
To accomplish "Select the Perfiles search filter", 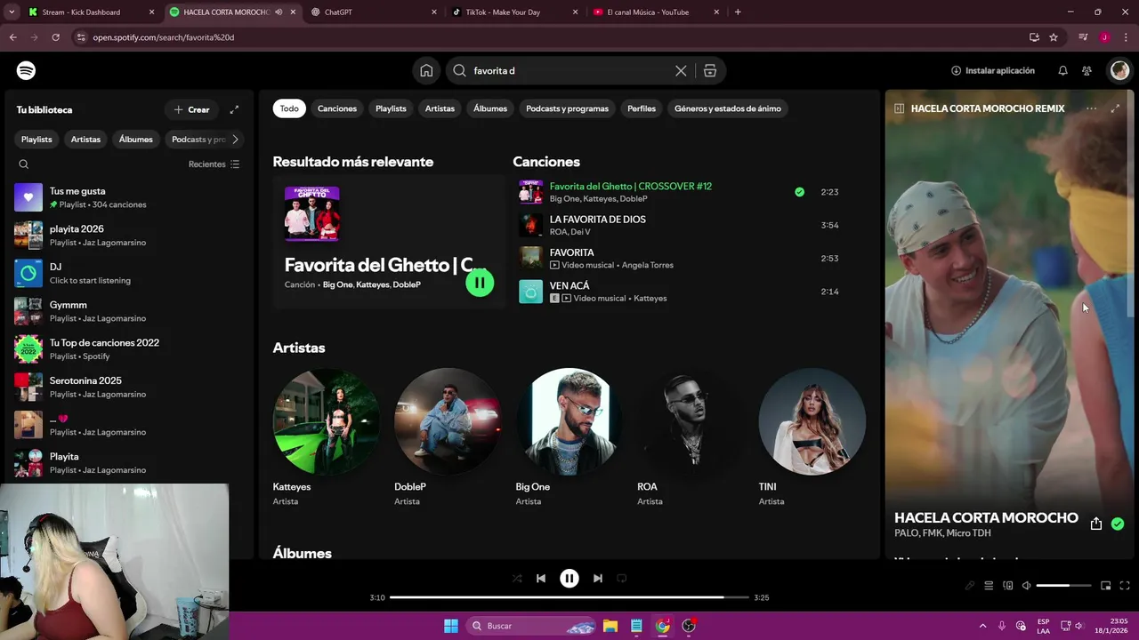I will coord(642,108).
